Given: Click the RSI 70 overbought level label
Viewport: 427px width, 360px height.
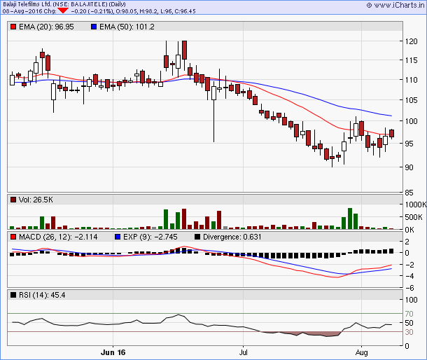Looking at the screenshot, I should 409,314.
